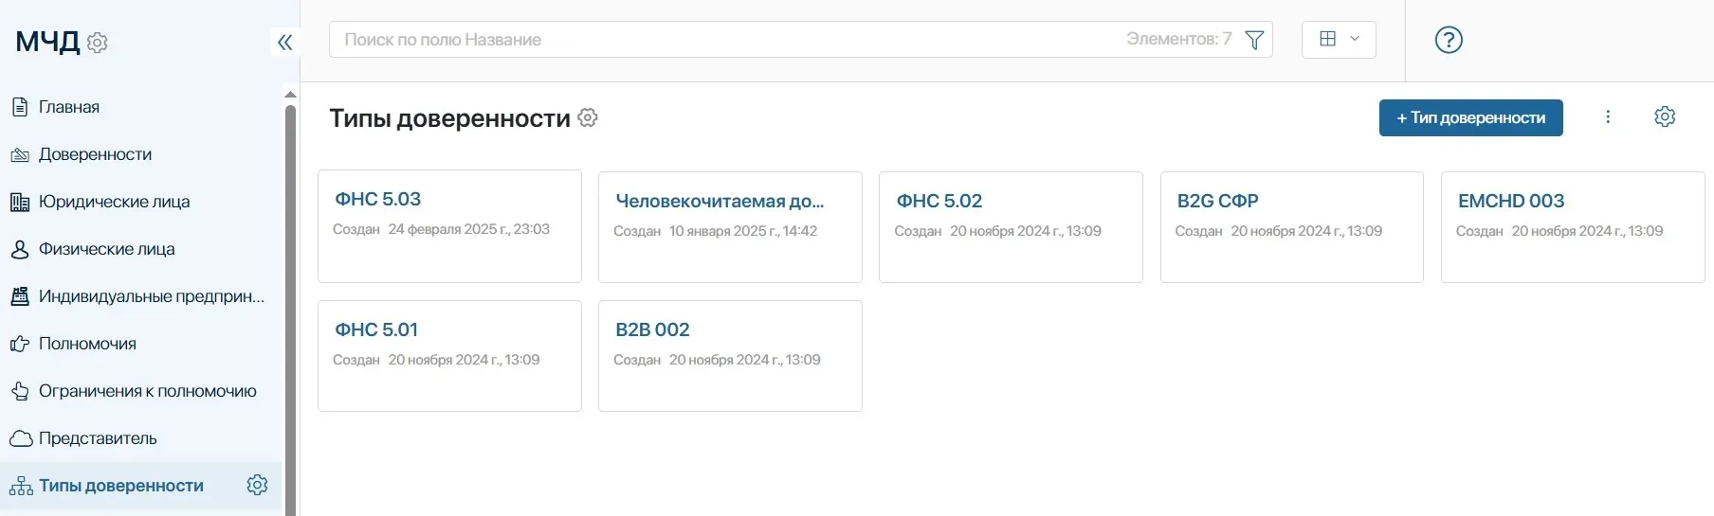Open Полномочия in the sidebar
Screen dimensions: 1714x516
click(x=87, y=344)
